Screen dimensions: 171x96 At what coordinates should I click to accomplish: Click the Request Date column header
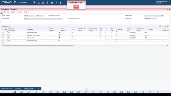coord(129,30)
